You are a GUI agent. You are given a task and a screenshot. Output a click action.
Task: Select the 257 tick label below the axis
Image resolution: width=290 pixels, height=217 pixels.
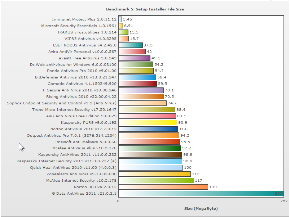tap(284, 201)
